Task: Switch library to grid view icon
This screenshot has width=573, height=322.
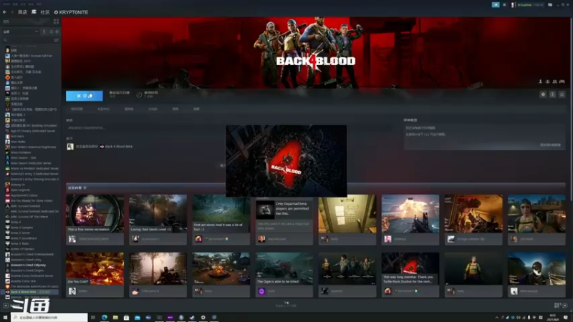Action: 56,21
